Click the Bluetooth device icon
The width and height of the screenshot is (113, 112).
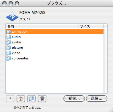click(12, 15)
